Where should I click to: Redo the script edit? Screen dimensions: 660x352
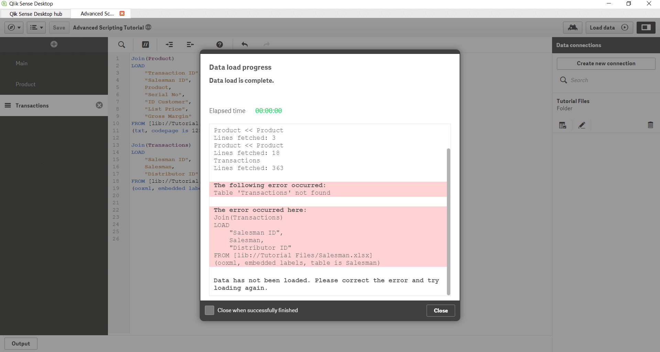[x=267, y=44]
